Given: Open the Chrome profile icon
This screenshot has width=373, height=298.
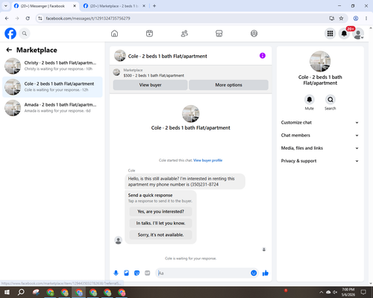Looking at the screenshot, I should coord(356,19).
